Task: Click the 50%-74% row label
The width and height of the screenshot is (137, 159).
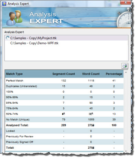Action: 12,114
